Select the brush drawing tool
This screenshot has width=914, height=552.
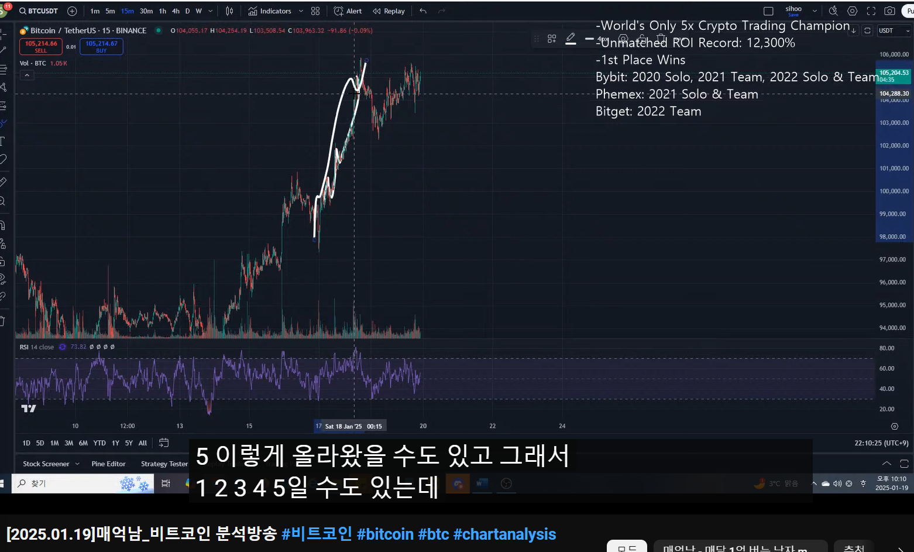pyautogui.click(x=3, y=124)
